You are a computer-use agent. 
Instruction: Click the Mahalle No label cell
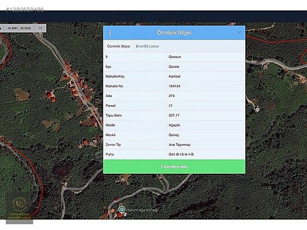tap(135, 86)
